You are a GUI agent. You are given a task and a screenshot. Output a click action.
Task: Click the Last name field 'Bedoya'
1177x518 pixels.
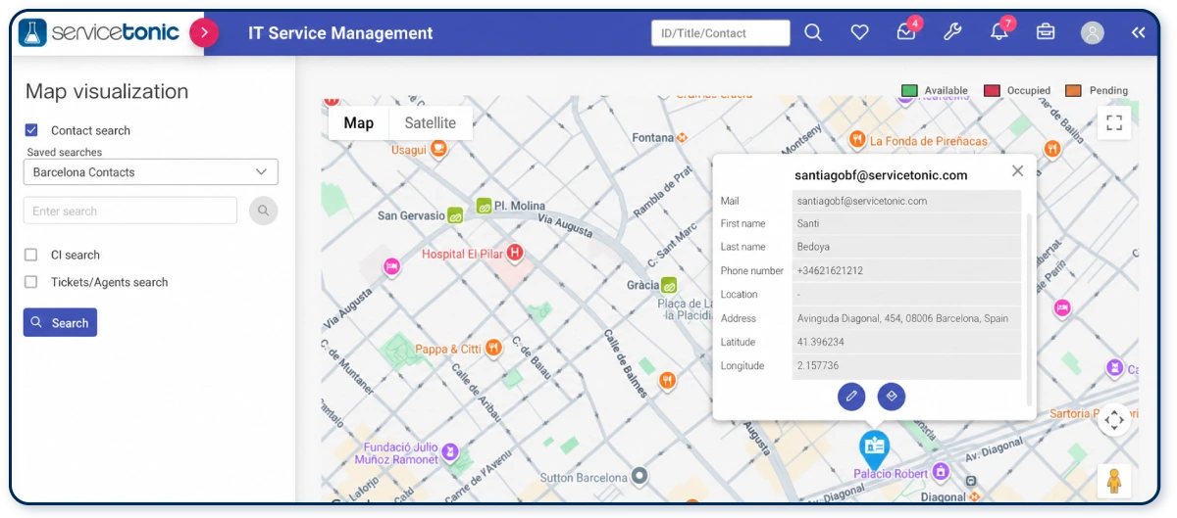(x=906, y=247)
